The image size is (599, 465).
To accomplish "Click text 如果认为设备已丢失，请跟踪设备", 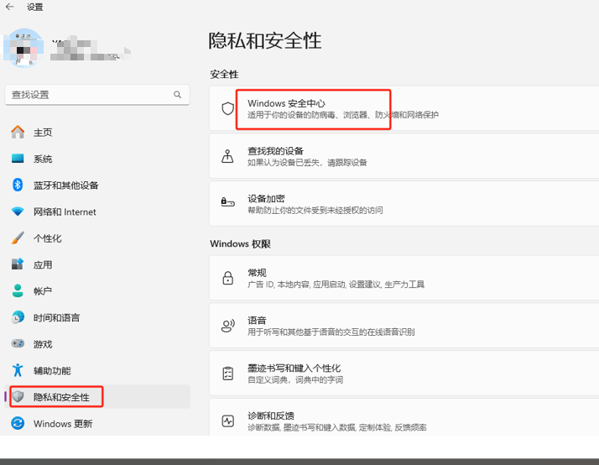I will point(307,163).
